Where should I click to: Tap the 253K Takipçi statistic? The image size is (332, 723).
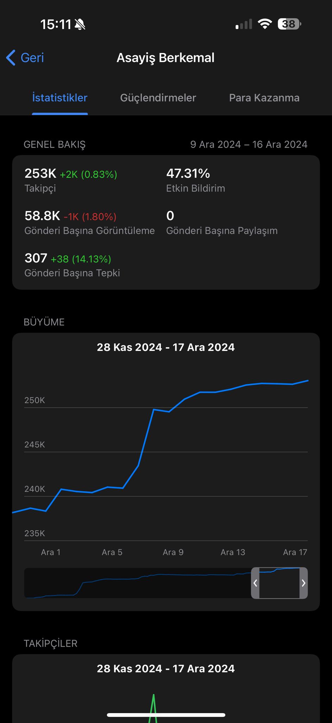pyautogui.click(x=71, y=180)
